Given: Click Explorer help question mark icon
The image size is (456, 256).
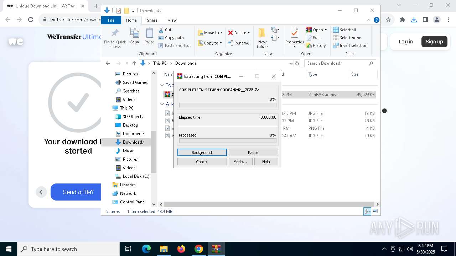Looking at the screenshot, I should [376, 20].
